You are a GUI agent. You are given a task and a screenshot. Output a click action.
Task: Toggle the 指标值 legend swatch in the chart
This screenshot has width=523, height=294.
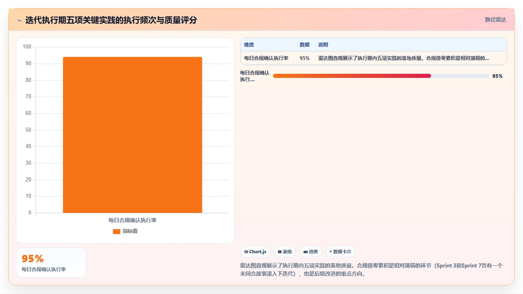[116, 231]
